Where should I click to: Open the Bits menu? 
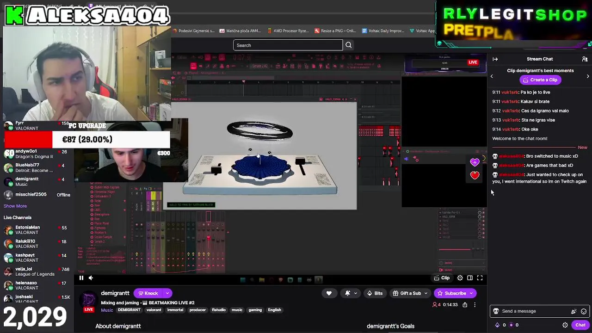click(375, 293)
